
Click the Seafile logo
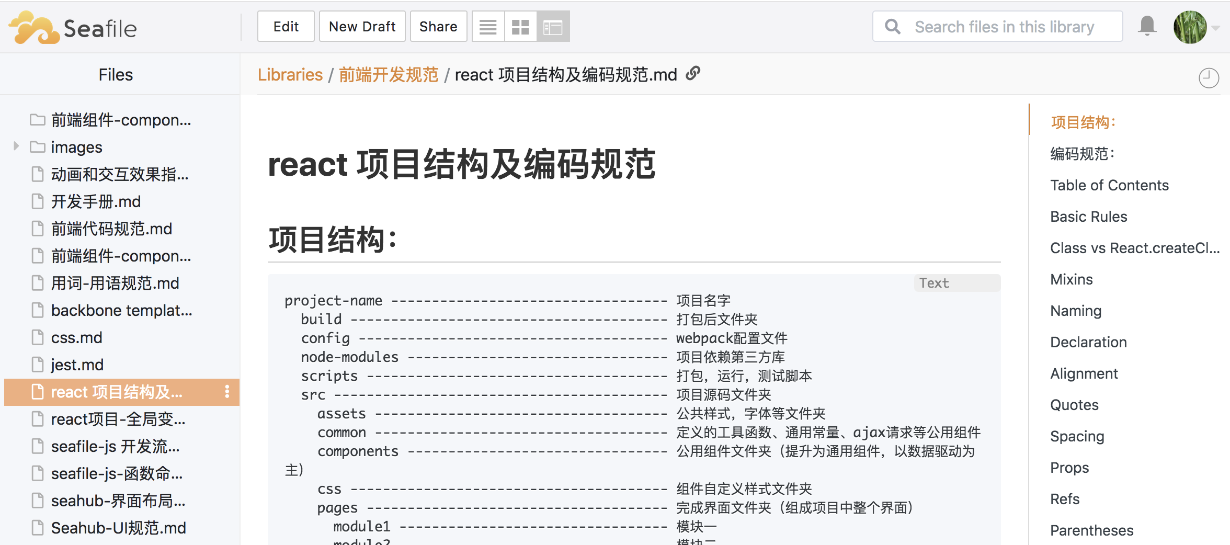pos(73,28)
